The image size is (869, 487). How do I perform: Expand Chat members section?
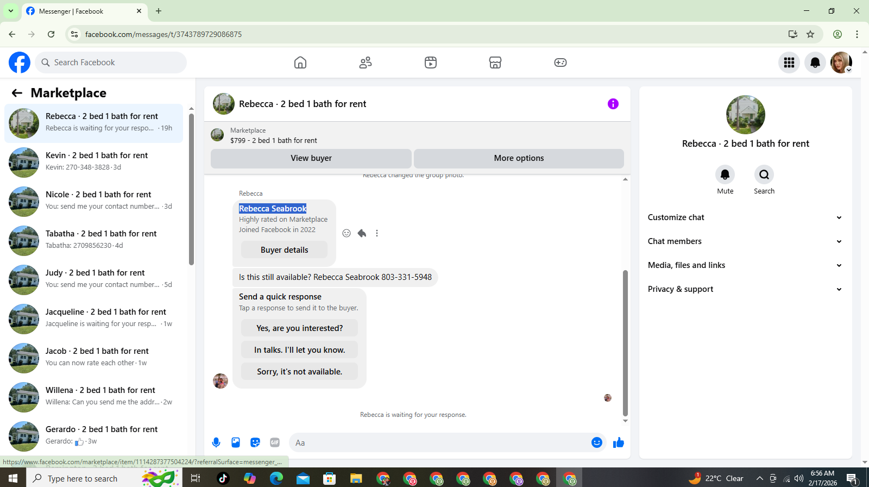coord(745,241)
